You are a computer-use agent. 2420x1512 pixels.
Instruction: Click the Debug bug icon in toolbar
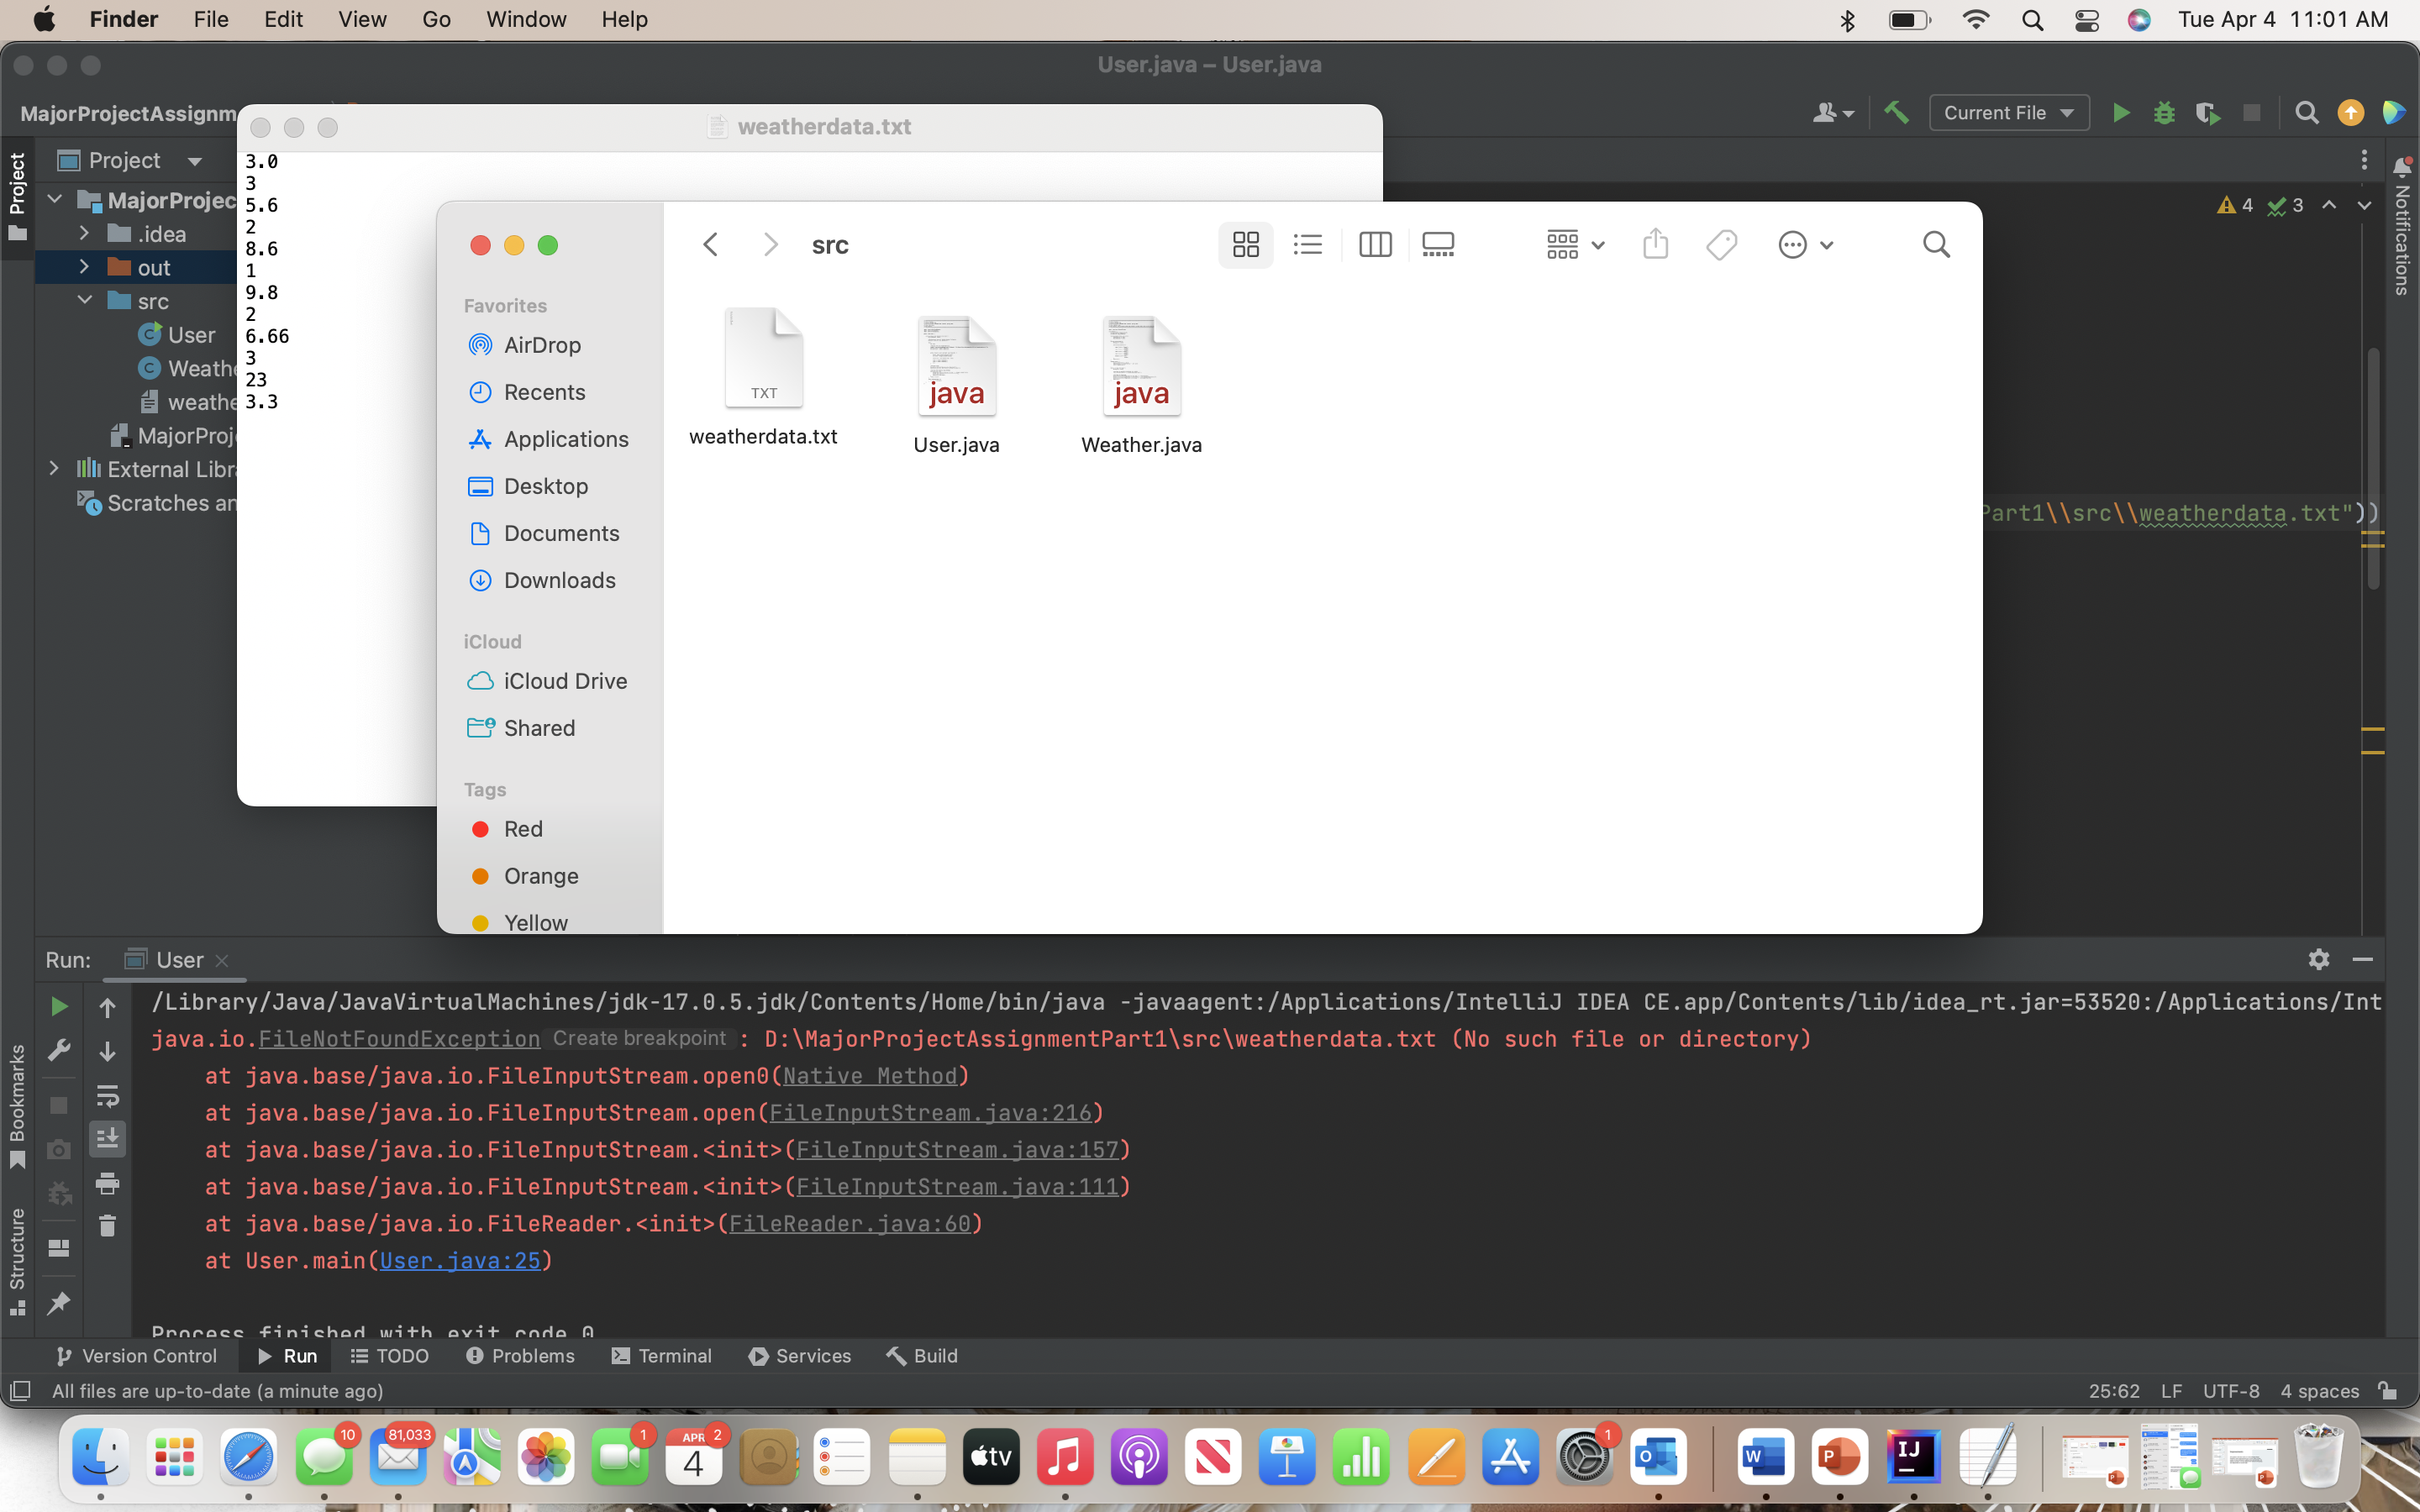[x=2164, y=113]
